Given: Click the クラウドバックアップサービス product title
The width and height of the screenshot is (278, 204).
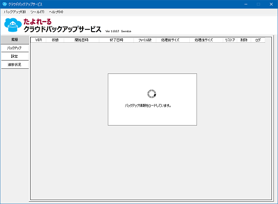Looking at the screenshot, I should pos(63,29).
